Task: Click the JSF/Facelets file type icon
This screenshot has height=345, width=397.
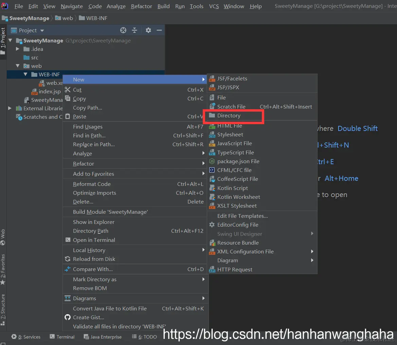Action: (x=212, y=79)
